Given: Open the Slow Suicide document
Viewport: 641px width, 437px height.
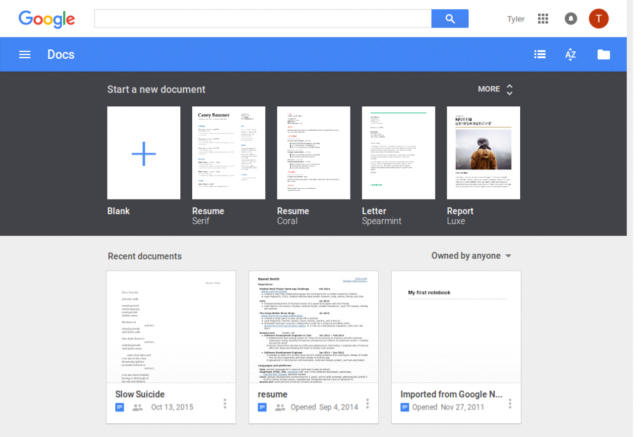Looking at the screenshot, I should pos(170,328).
